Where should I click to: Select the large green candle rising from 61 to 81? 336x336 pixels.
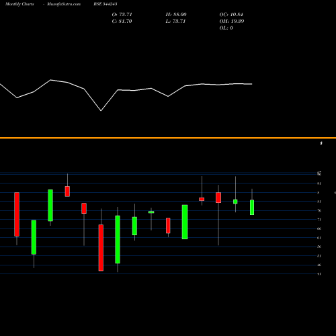tap(185, 222)
